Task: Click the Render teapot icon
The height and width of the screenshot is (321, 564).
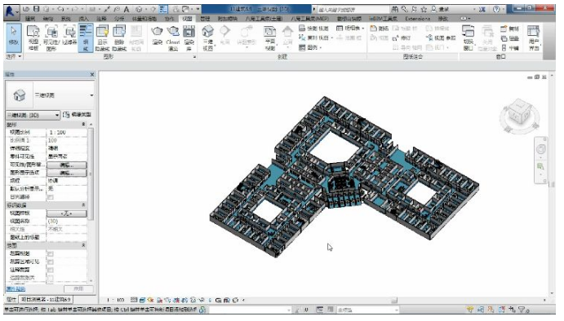Action: (x=158, y=36)
